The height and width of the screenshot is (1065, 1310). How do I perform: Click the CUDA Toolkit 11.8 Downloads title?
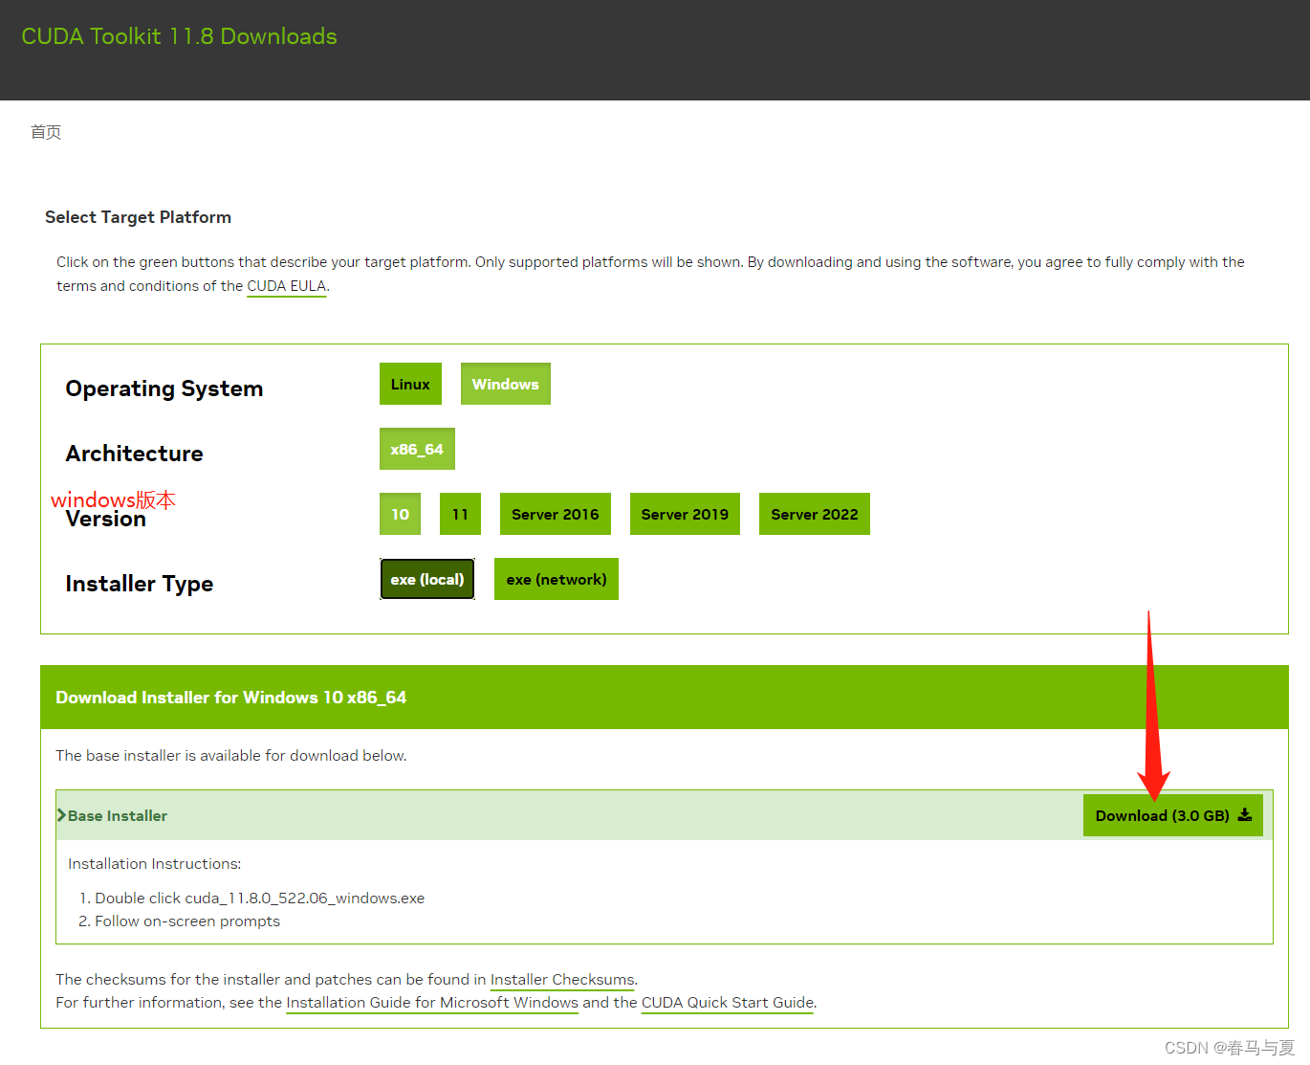coord(179,36)
